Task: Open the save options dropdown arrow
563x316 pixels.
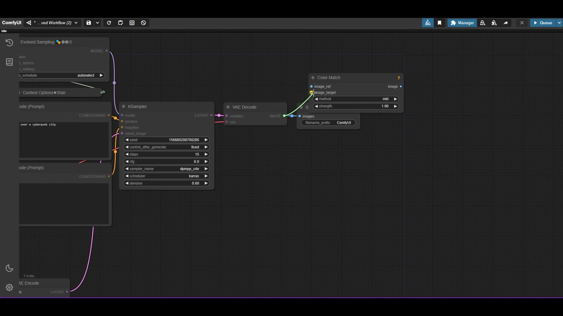Action: point(97,23)
